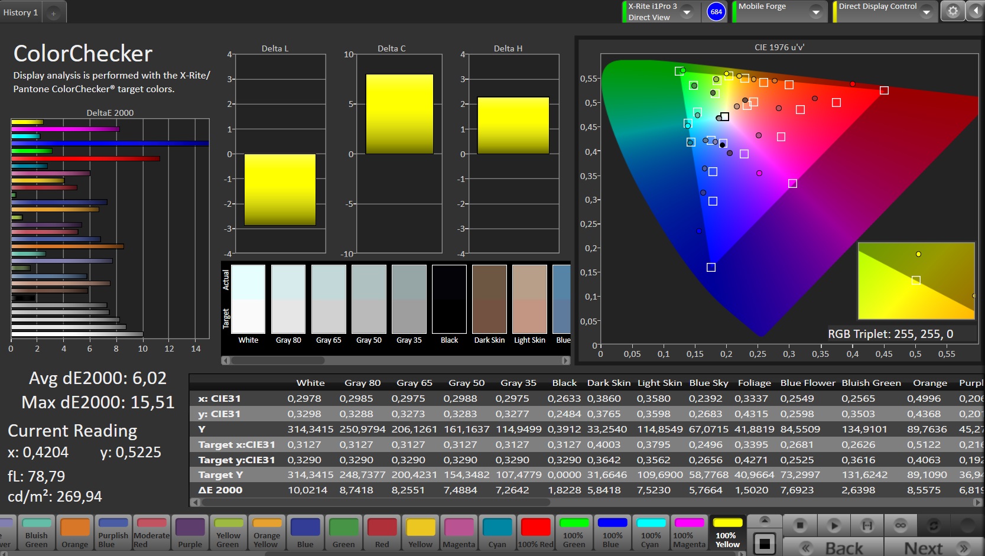Switch to the History 1 tab
This screenshot has height=556, width=985.
[x=21, y=12]
